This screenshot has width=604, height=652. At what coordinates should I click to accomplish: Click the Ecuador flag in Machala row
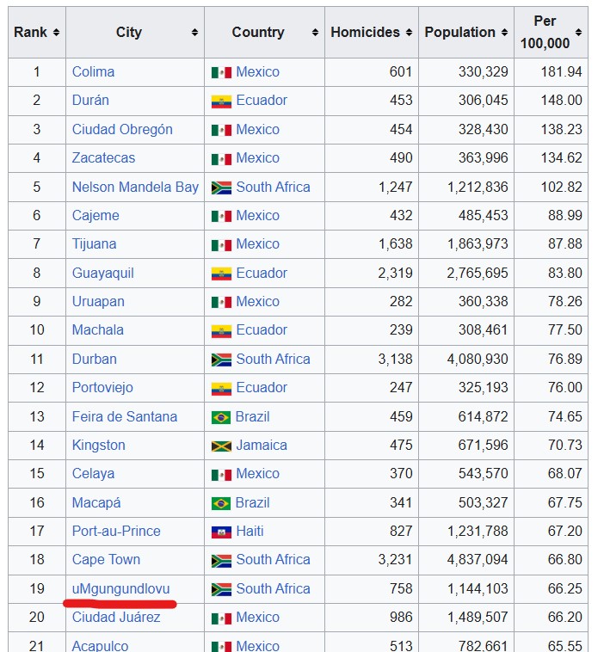coord(221,331)
